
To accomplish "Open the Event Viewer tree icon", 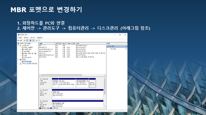I will pyautogui.click(x=23, y=50).
